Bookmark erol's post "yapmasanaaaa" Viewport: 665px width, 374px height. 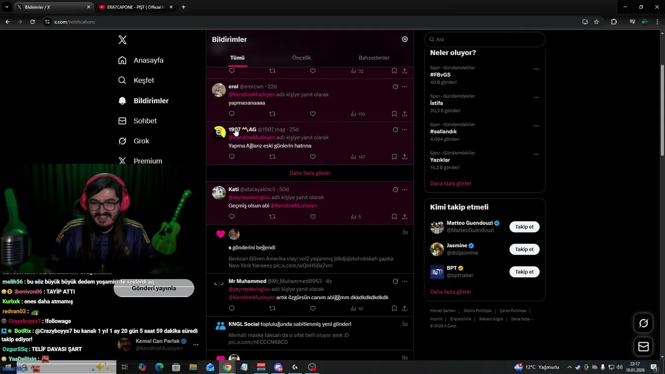click(394, 114)
